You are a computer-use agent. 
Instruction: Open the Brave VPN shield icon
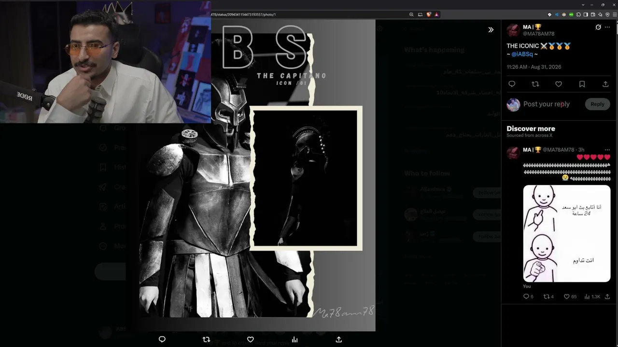click(x=607, y=14)
